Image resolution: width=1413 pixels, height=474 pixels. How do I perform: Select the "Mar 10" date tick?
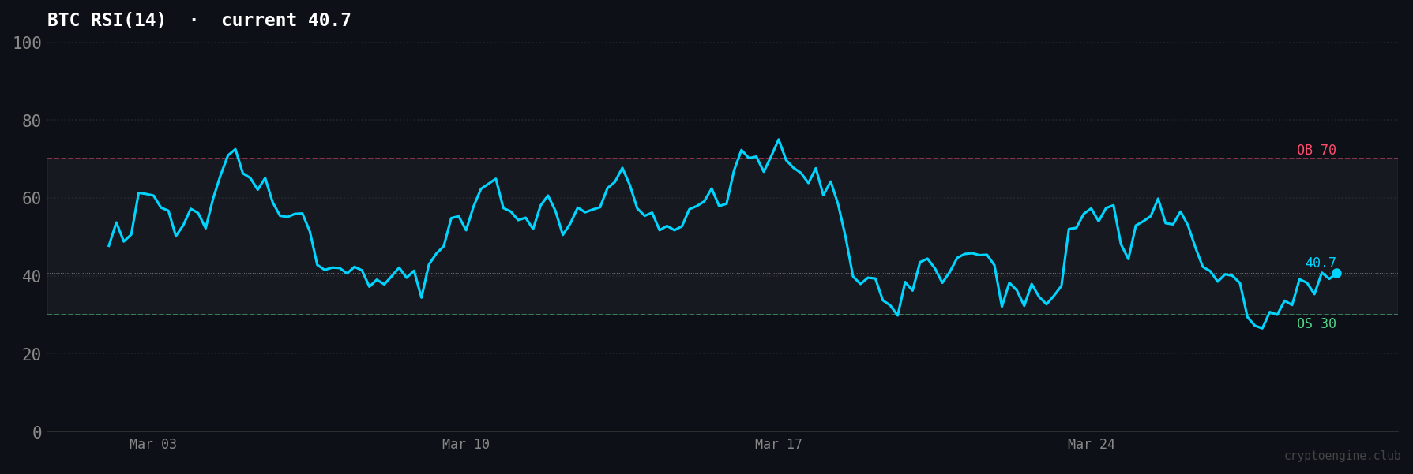click(466, 444)
